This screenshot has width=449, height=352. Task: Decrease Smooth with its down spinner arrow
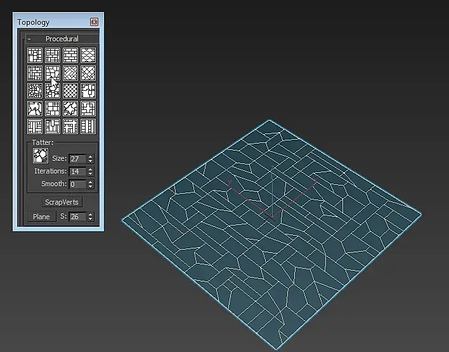[91, 186]
